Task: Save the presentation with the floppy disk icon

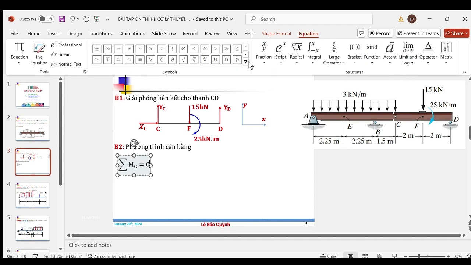Action: click(62, 19)
